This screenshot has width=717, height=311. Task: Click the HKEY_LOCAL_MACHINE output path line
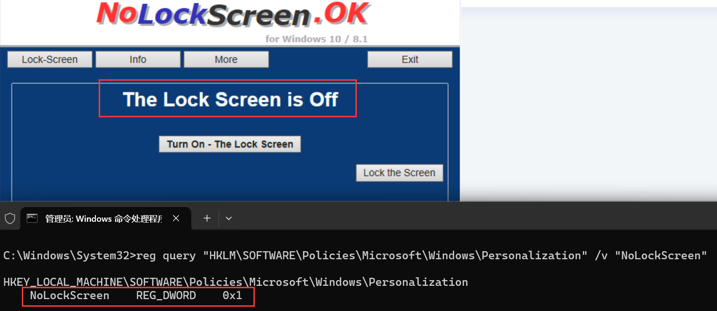click(x=235, y=282)
